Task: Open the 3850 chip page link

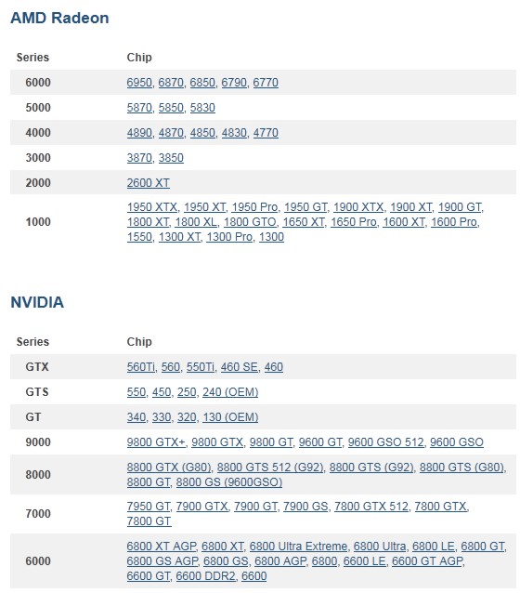Action: click(x=171, y=158)
